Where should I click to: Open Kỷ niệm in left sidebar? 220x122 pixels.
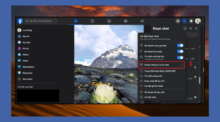pyautogui.click(x=24, y=42)
